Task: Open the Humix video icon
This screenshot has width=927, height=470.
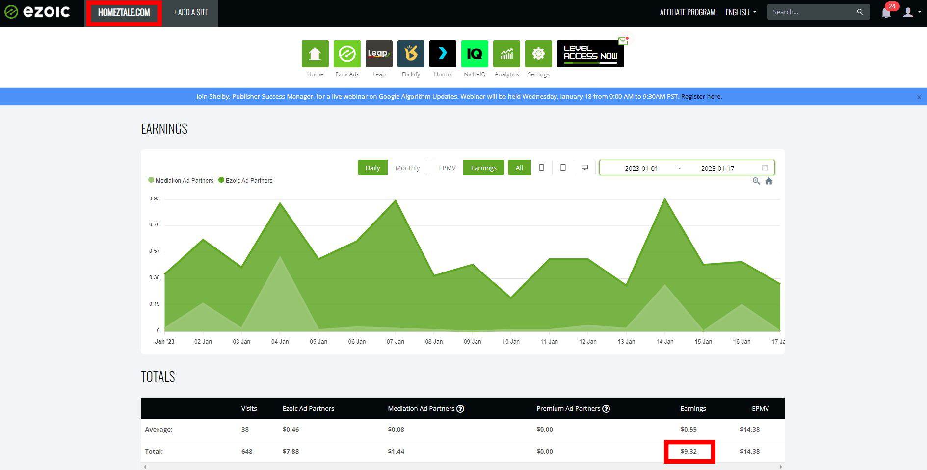Action: point(443,54)
